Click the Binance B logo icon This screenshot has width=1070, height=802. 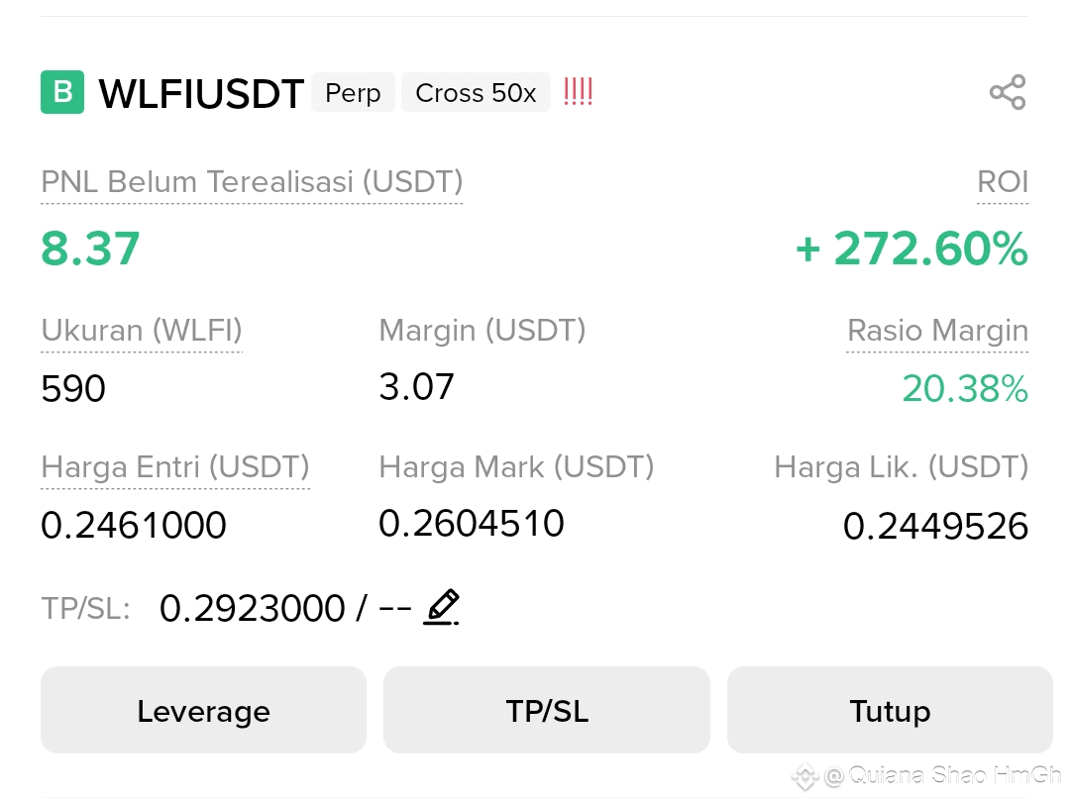(x=61, y=92)
